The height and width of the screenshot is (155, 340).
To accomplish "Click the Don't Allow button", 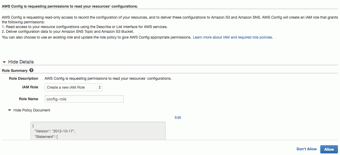I will tap(307, 149).
